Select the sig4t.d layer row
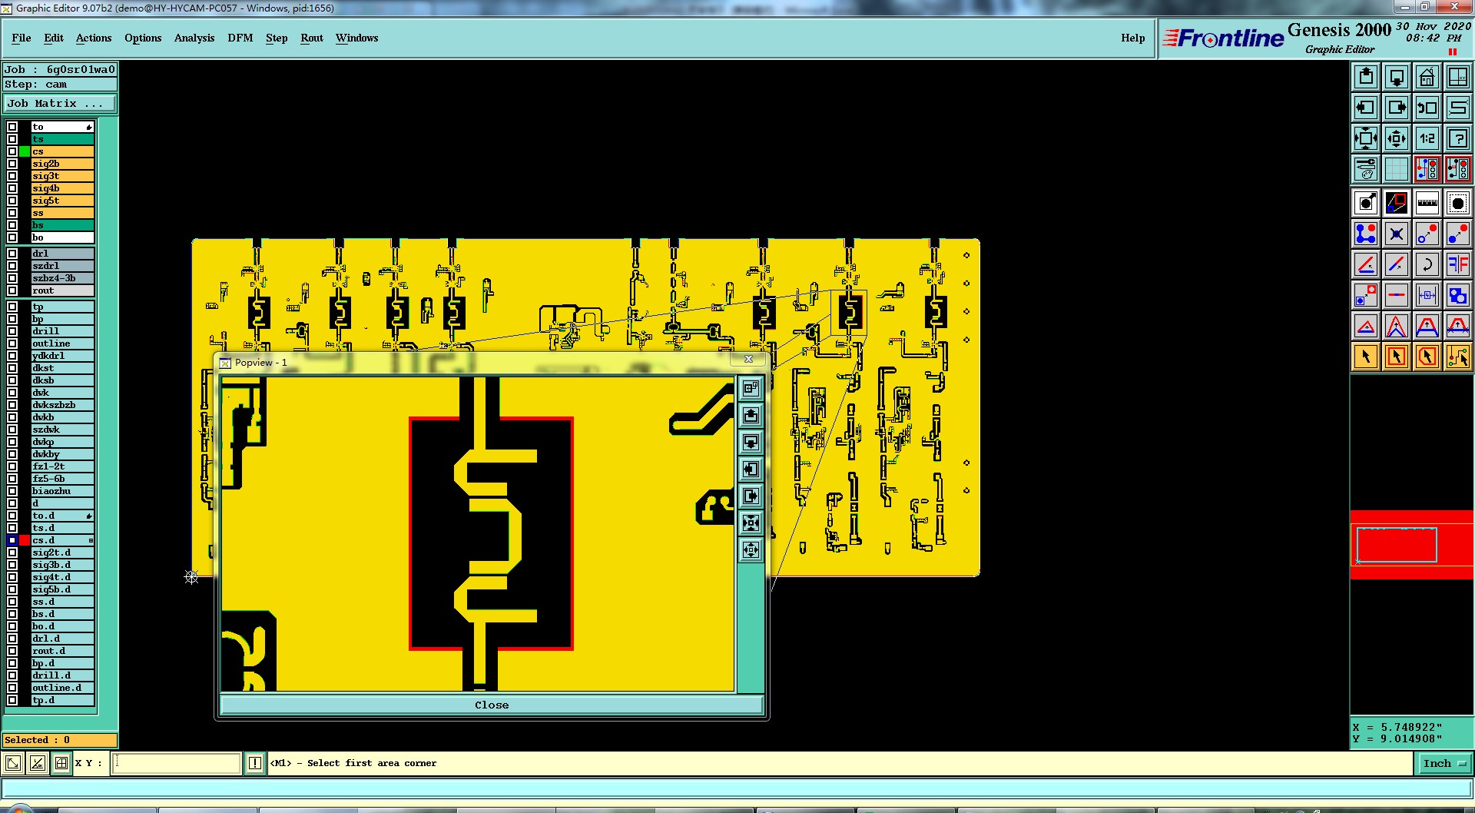This screenshot has width=1475, height=813. pyautogui.click(x=62, y=577)
